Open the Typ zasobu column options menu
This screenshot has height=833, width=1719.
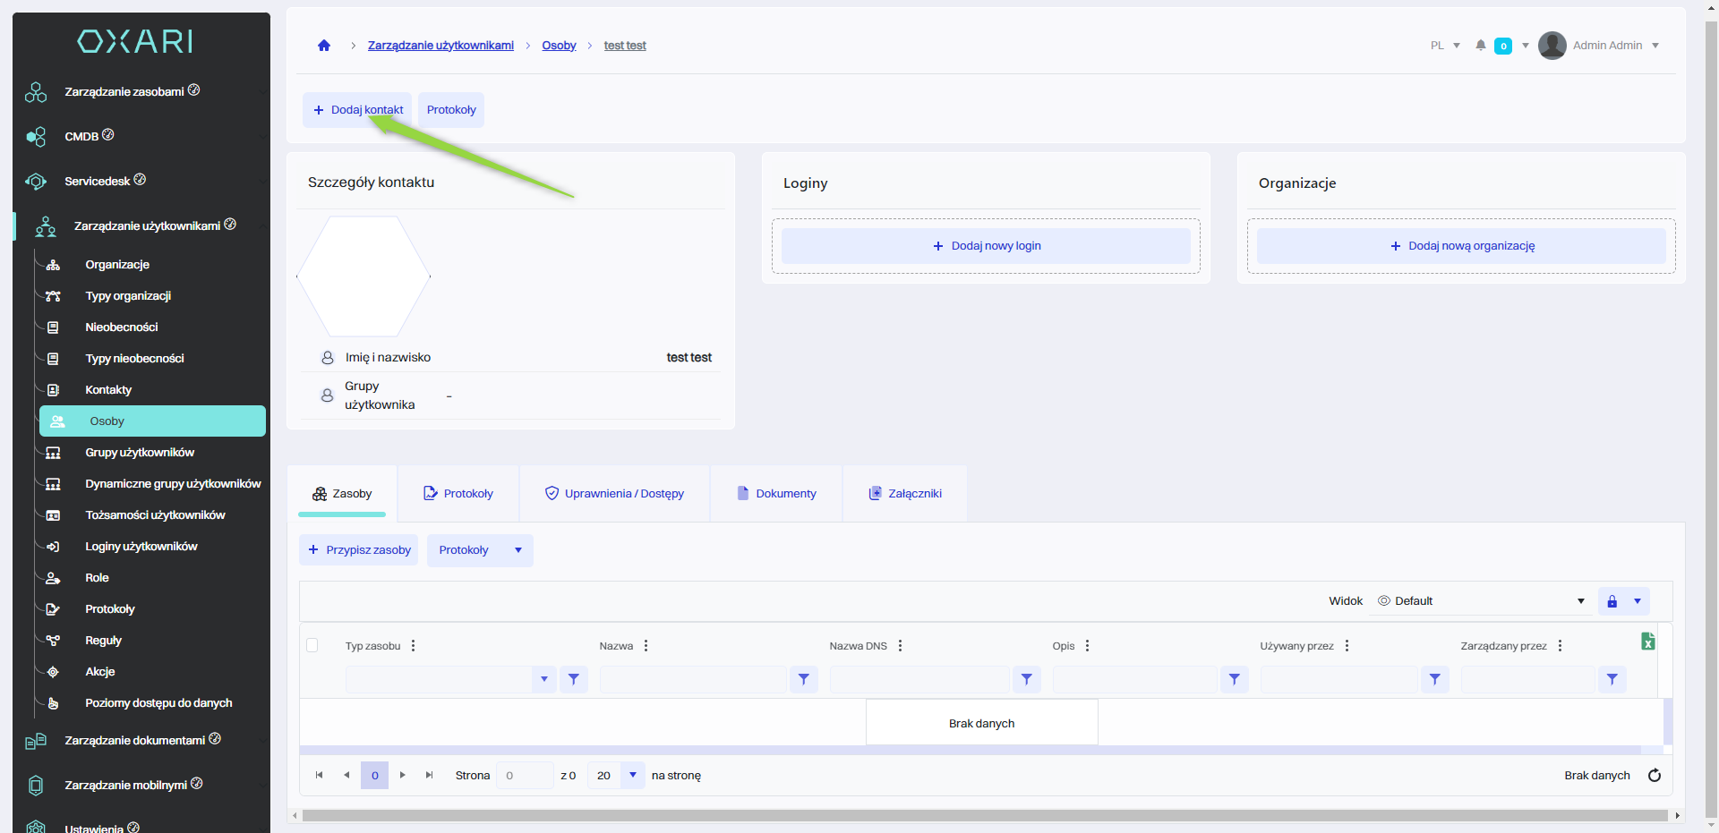coord(413,646)
